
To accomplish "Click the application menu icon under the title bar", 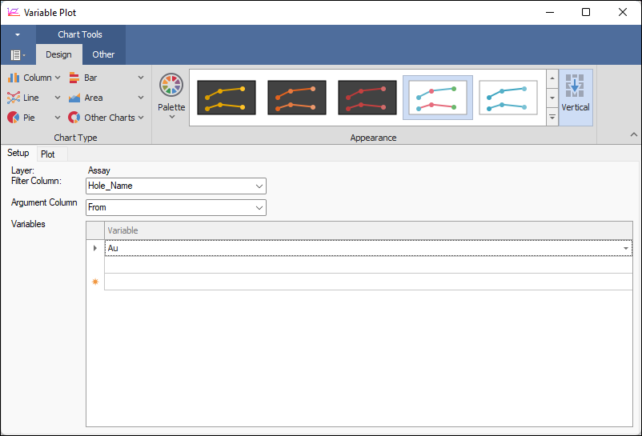I will (x=16, y=54).
